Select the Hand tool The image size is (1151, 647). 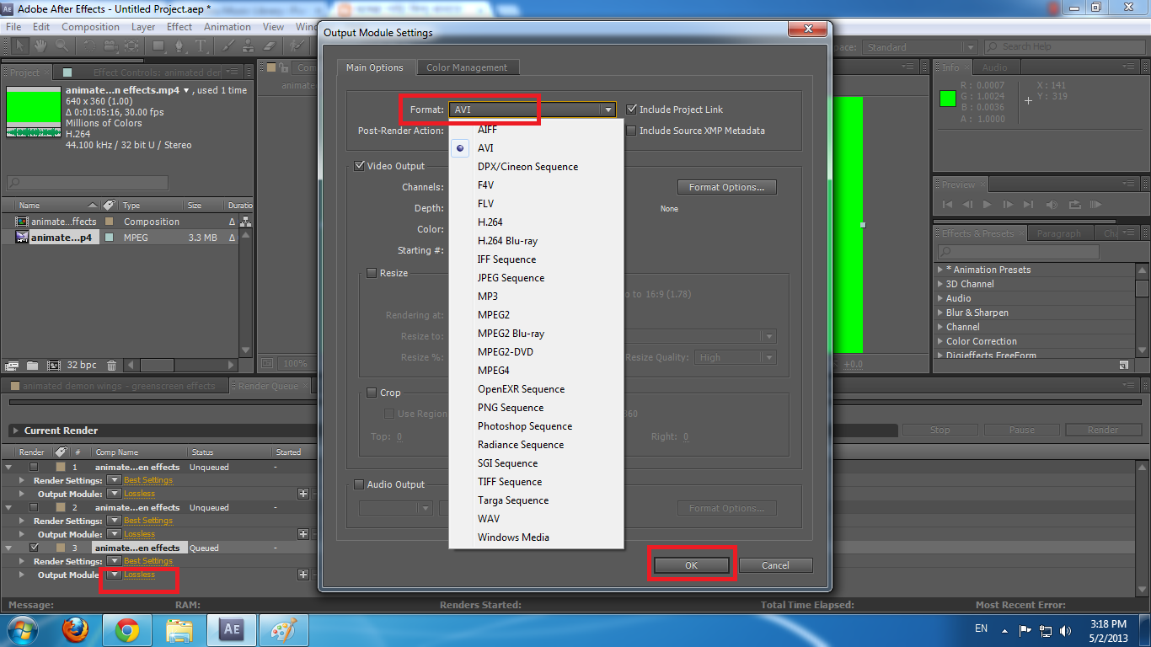click(x=40, y=45)
